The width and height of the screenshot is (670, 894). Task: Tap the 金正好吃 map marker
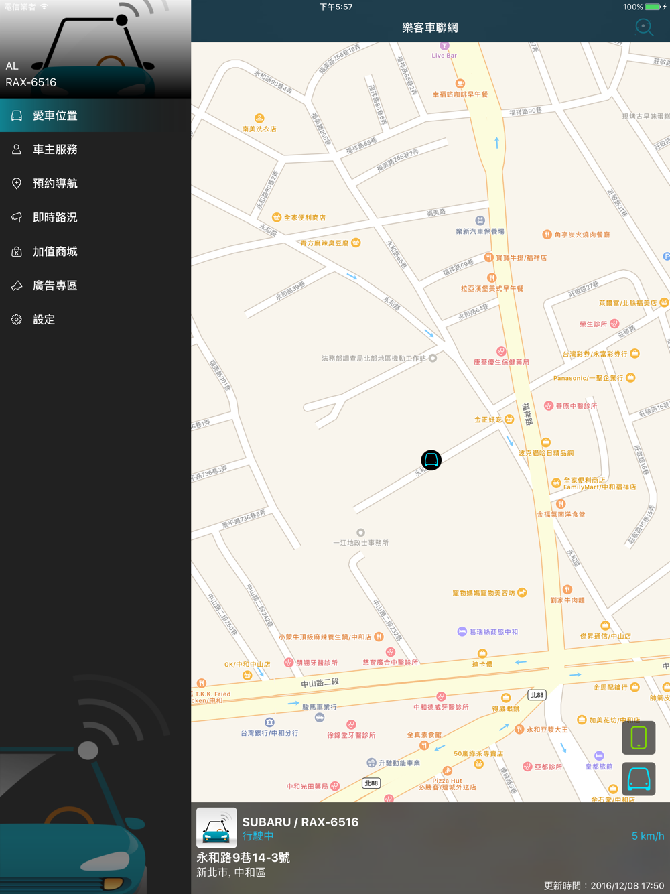(509, 420)
